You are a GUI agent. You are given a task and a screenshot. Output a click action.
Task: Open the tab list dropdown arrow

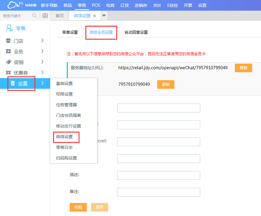coord(104,16)
